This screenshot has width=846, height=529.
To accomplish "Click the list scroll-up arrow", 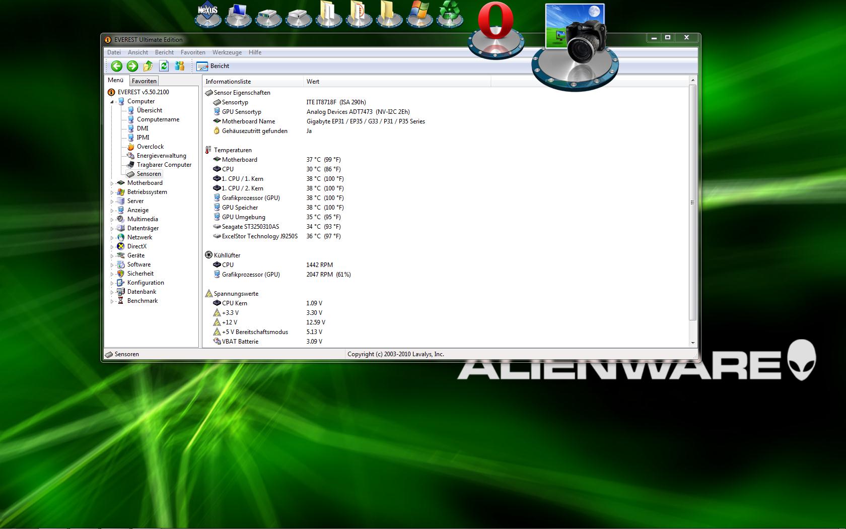I will pos(693,80).
